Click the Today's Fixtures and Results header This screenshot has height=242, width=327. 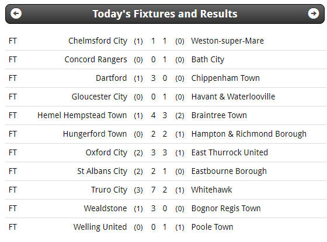coord(165,14)
